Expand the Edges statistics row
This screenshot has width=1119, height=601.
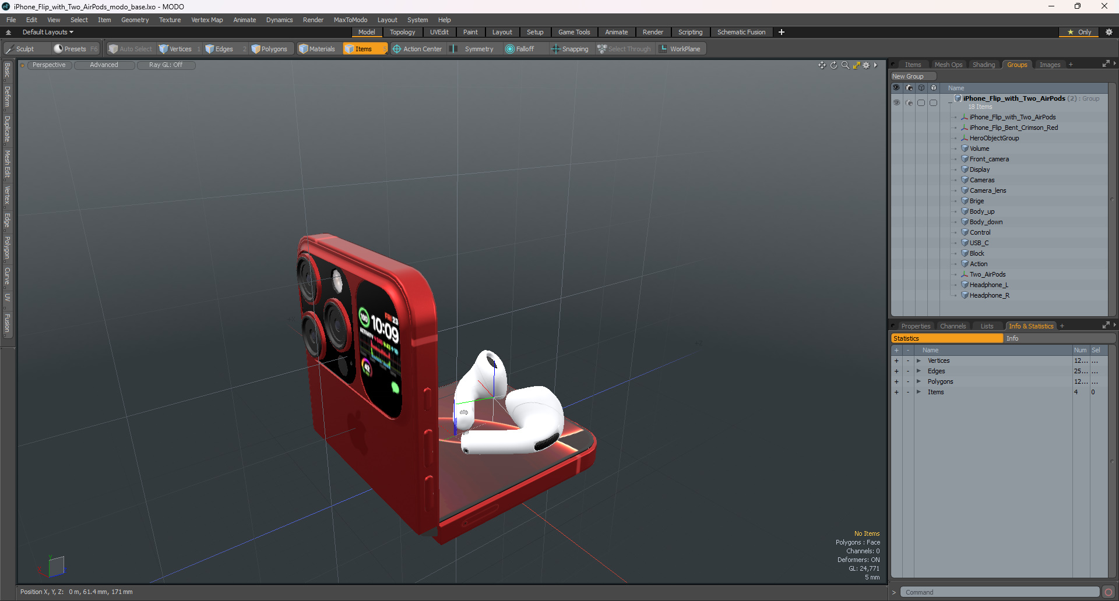click(x=919, y=371)
